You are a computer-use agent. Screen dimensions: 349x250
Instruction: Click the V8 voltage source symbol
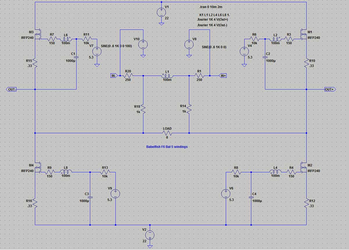pos(189,44)
